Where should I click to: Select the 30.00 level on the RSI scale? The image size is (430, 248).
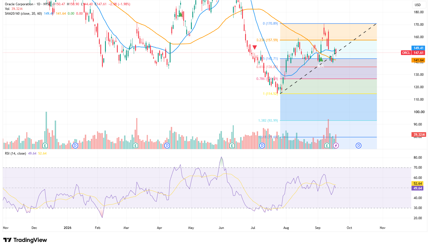418,208
